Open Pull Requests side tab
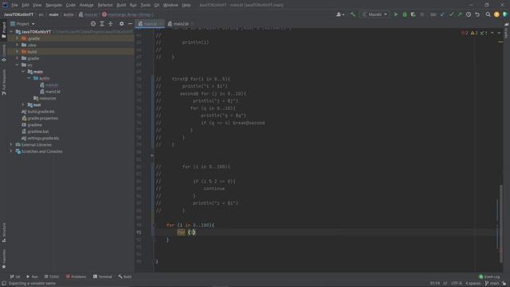The image size is (510, 287). pos(4,82)
